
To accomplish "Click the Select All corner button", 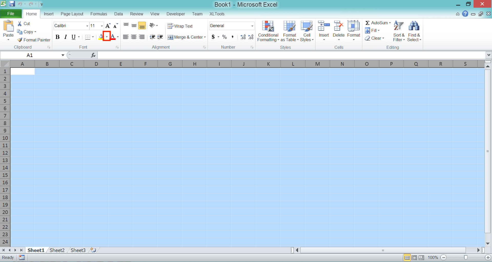I will click(x=5, y=64).
